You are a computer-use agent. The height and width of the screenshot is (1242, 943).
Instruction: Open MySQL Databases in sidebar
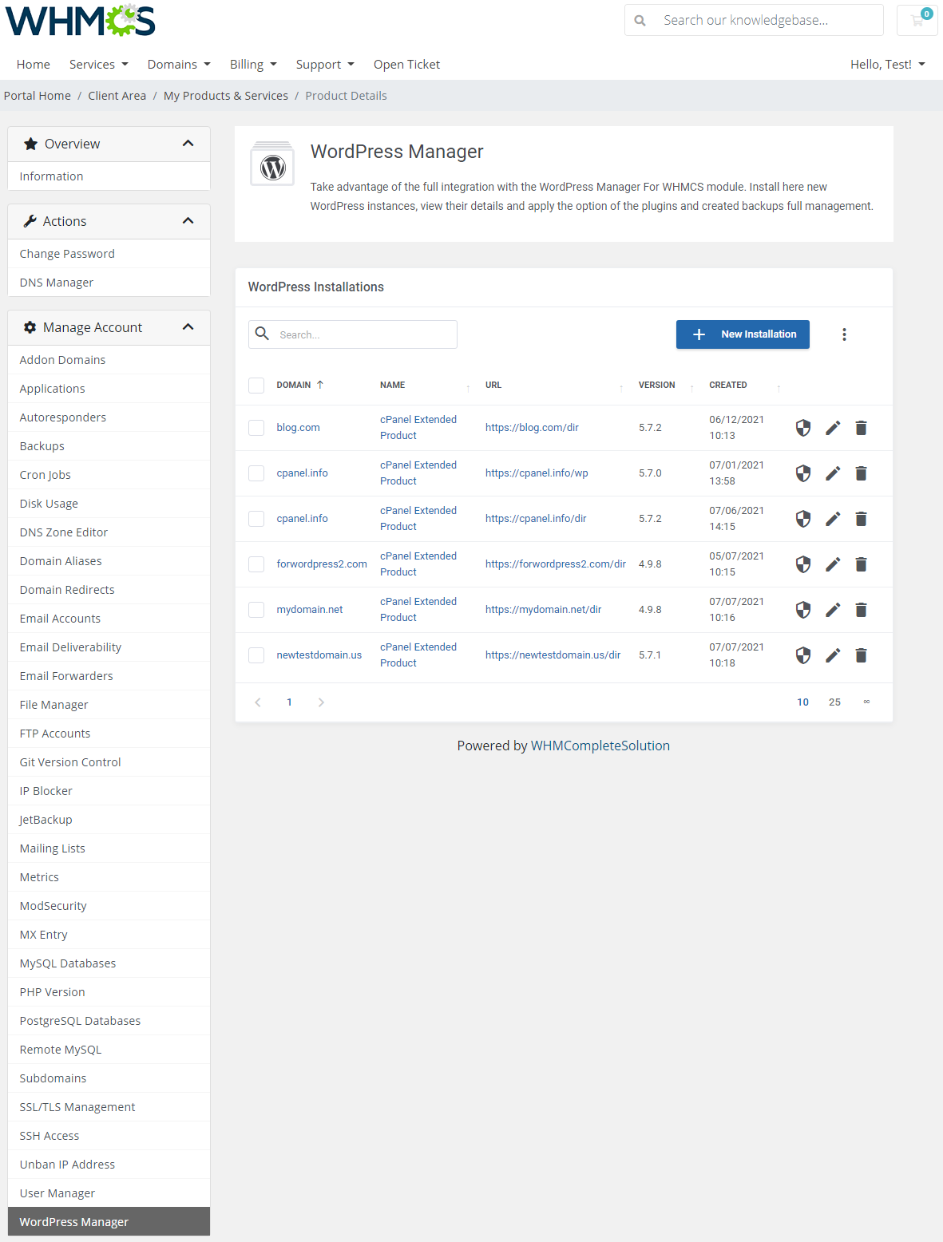click(109, 963)
